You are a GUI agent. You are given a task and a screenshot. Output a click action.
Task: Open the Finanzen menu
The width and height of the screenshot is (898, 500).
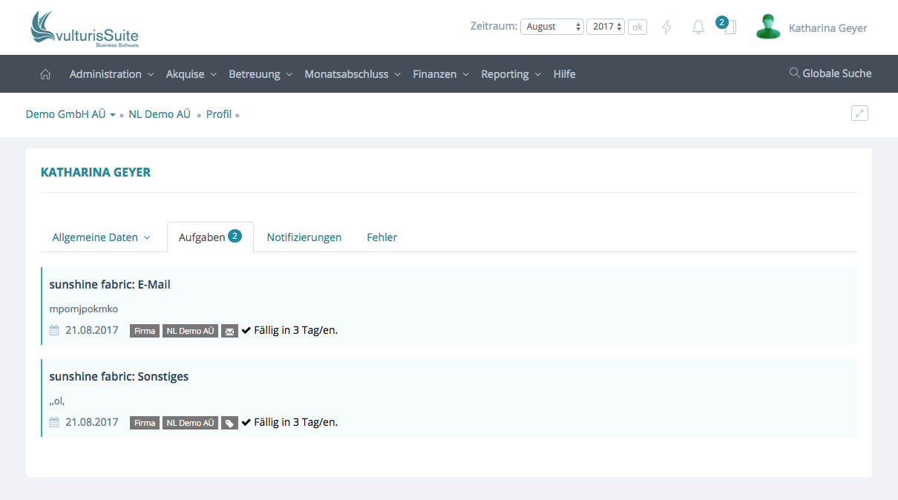pyautogui.click(x=441, y=74)
